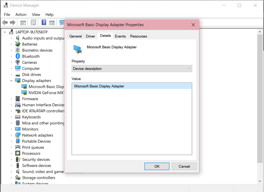Open the View menu
Screen dimensions: 264x192
click(36, 15)
